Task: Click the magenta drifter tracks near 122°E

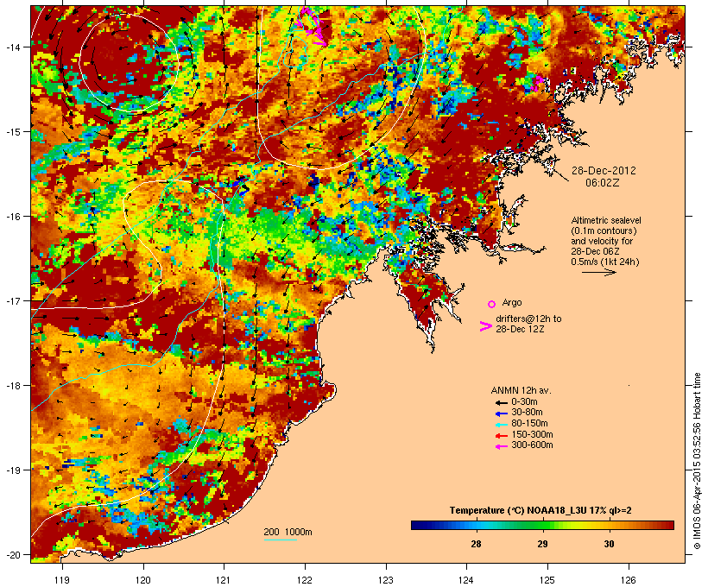Action: click(313, 26)
